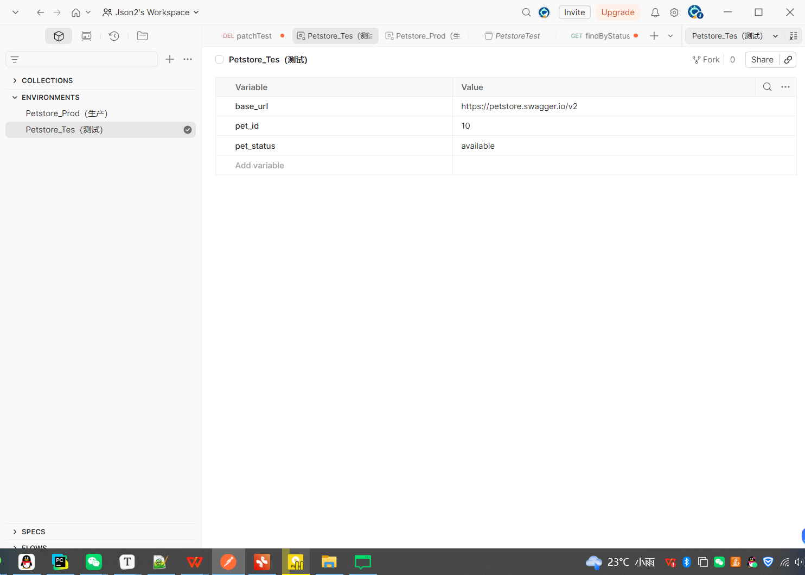Toggle active checkmark on Petstore_Tes environment
Screen dimensions: 805x575
tap(188, 130)
